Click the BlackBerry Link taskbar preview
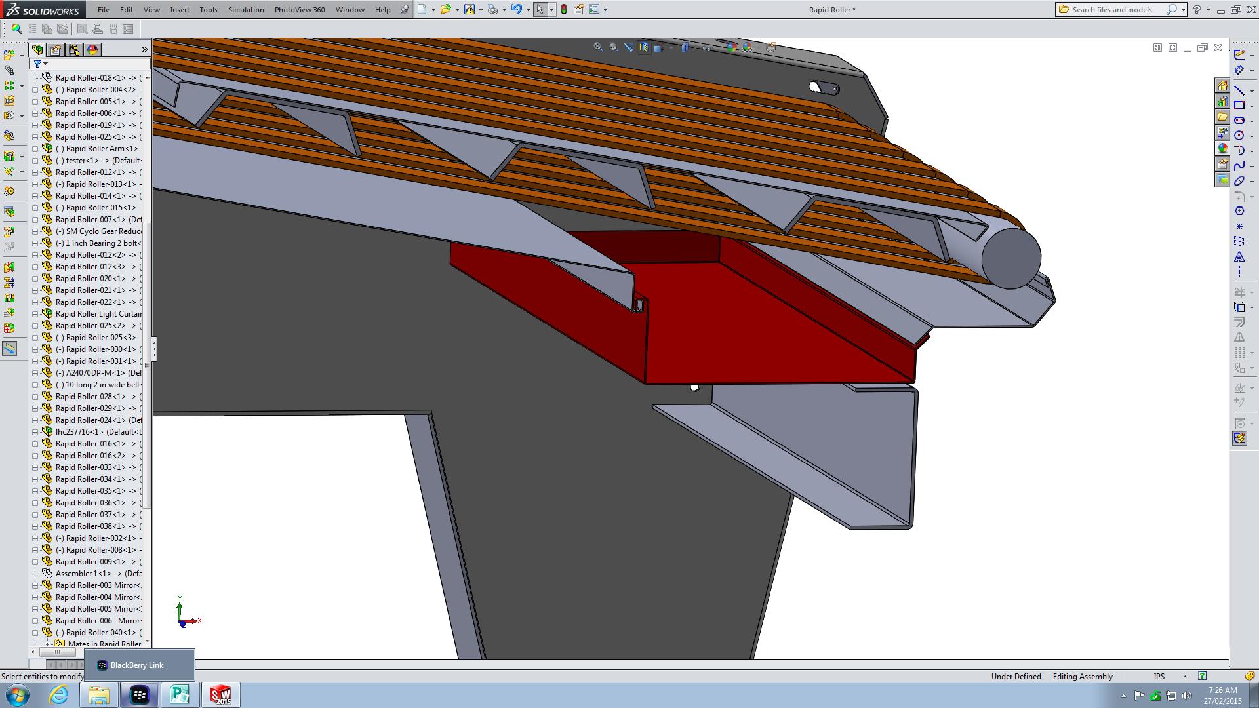Image resolution: width=1259 pixels, height=708 pixels. click(139, 665)
